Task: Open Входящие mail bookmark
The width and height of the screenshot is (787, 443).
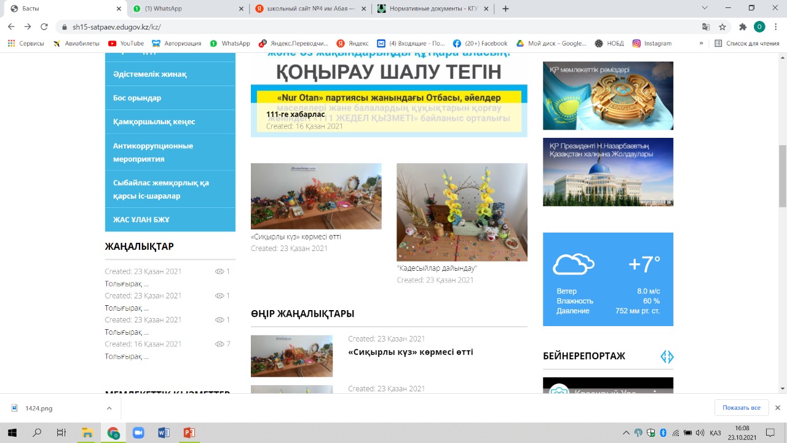Action: point(411,44)
